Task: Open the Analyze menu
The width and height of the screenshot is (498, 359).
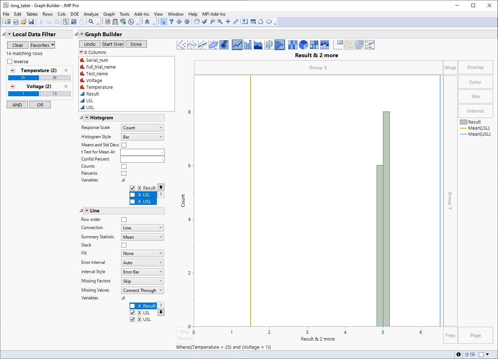Action: (91, 14)
